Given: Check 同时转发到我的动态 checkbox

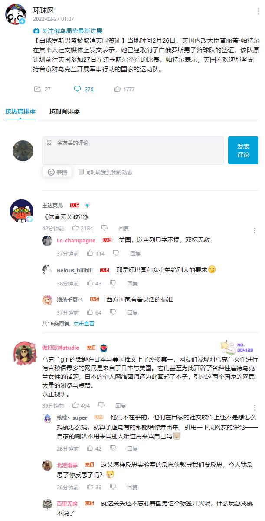Looking at the screenshot, I should tap(81, 172).
